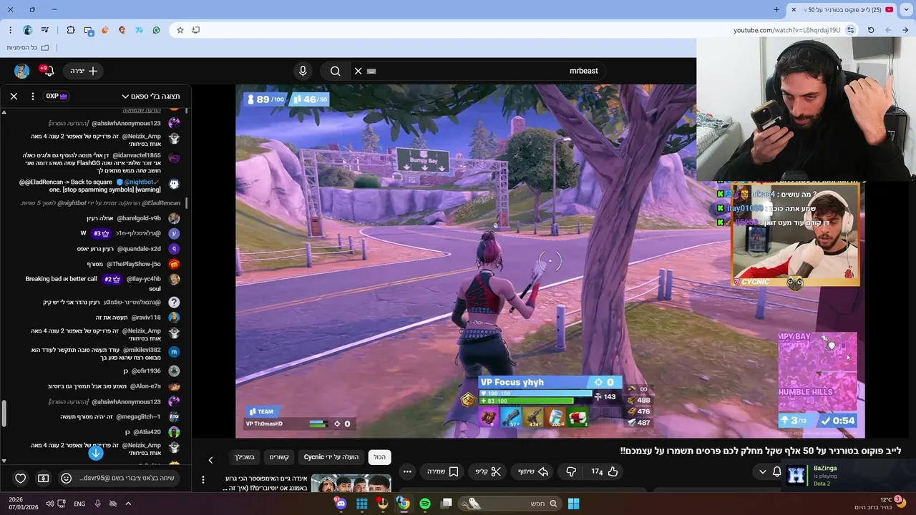Click the 'שיתוף' share button
This screenshot has height=515, width=916.
(x=532, y=471)
